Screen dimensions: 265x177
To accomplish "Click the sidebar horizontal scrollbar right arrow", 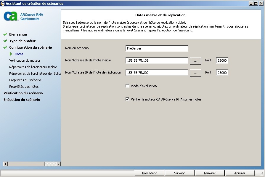I will (58, 164).
